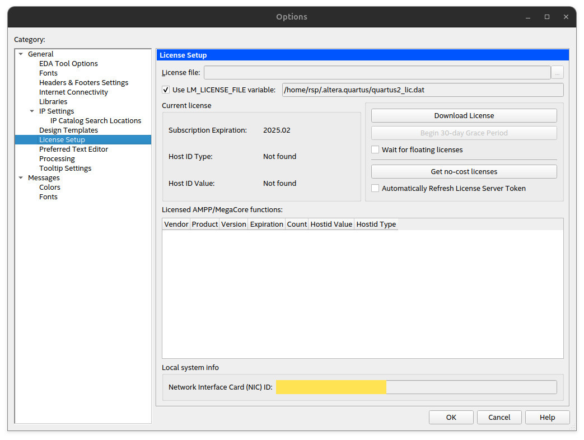Screen dimensions: 584x440
Task: Click the LM_LICENSE_FILE path text field
Action: pyautogui.click(x=422, y=90)
